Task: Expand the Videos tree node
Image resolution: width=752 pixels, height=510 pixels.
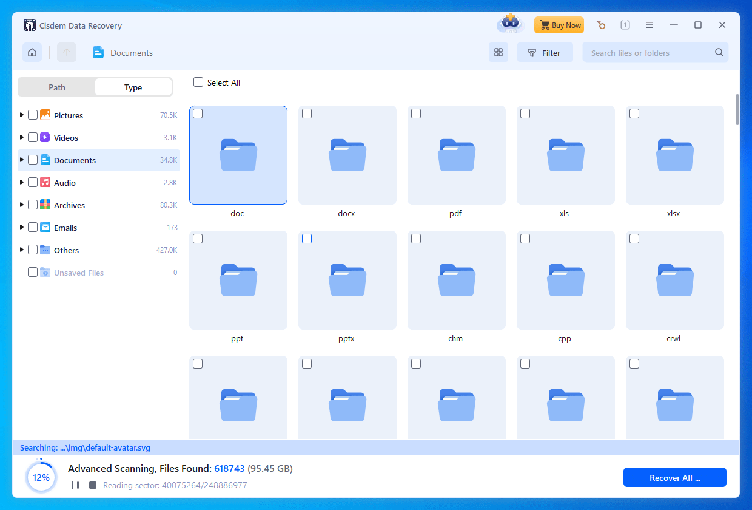Action: (22, 137)
